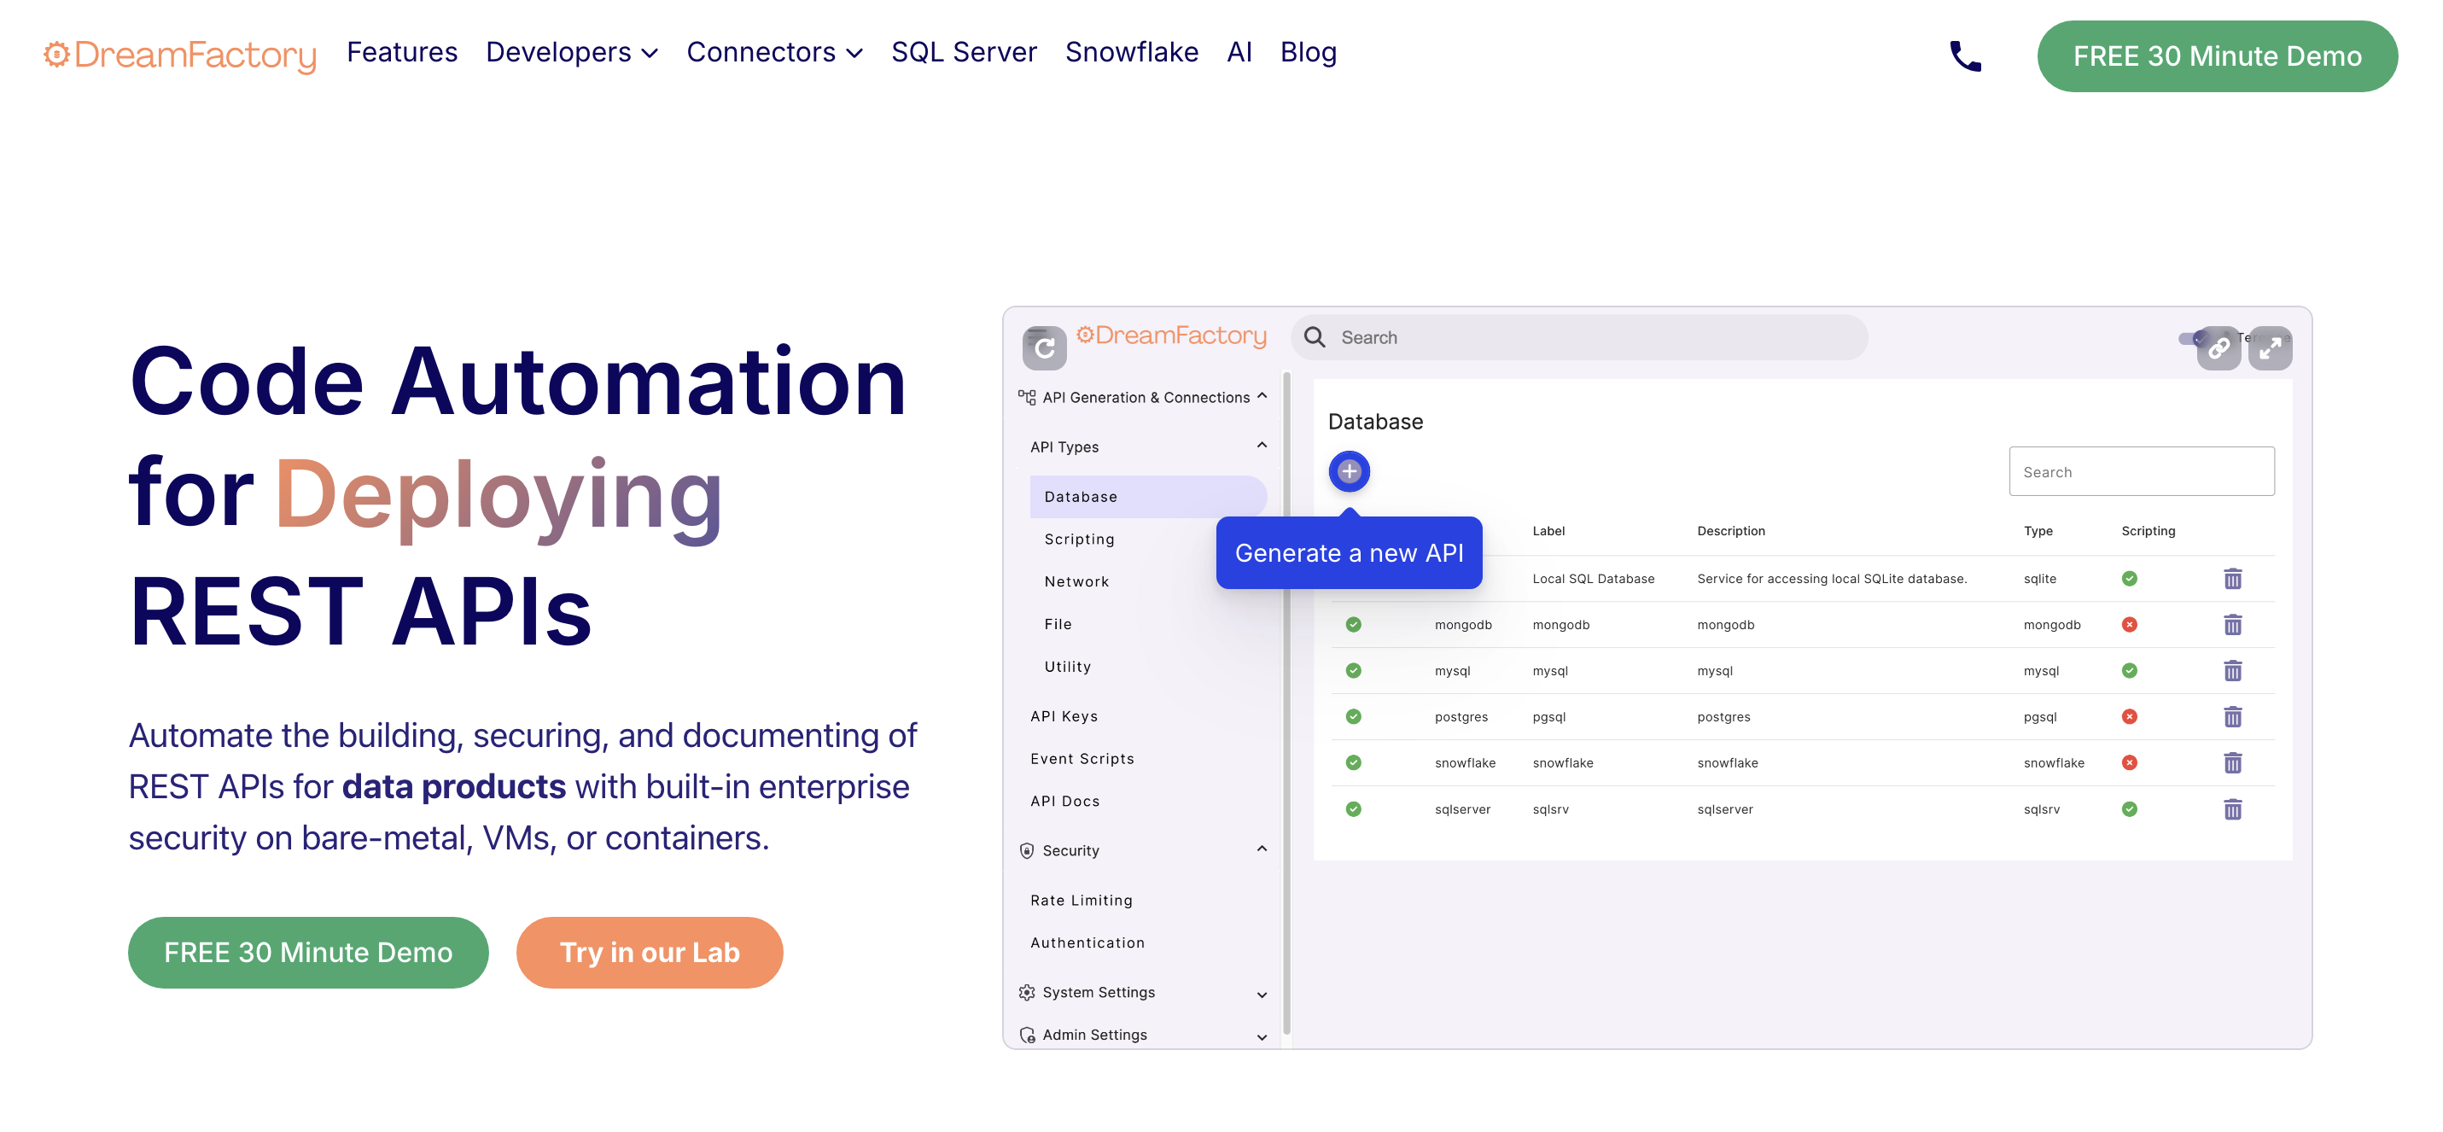
Task: Open the Developers dropdown menu
Action: click(572, 52)
